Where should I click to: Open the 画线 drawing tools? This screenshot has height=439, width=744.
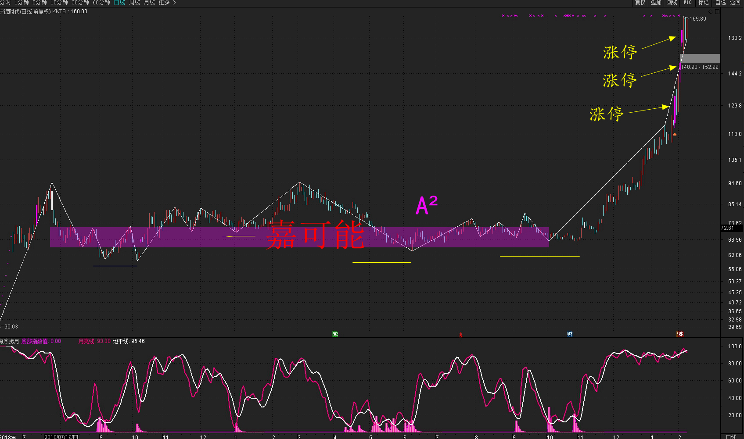[x=672, y=3]
